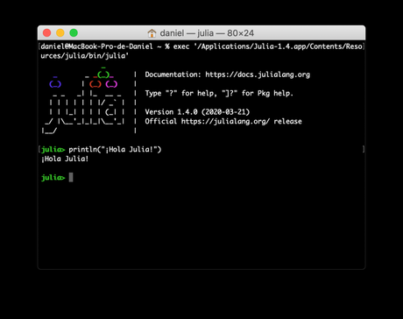
Task: Click the '¡Hola Julia!' output line
Action: 65,159
